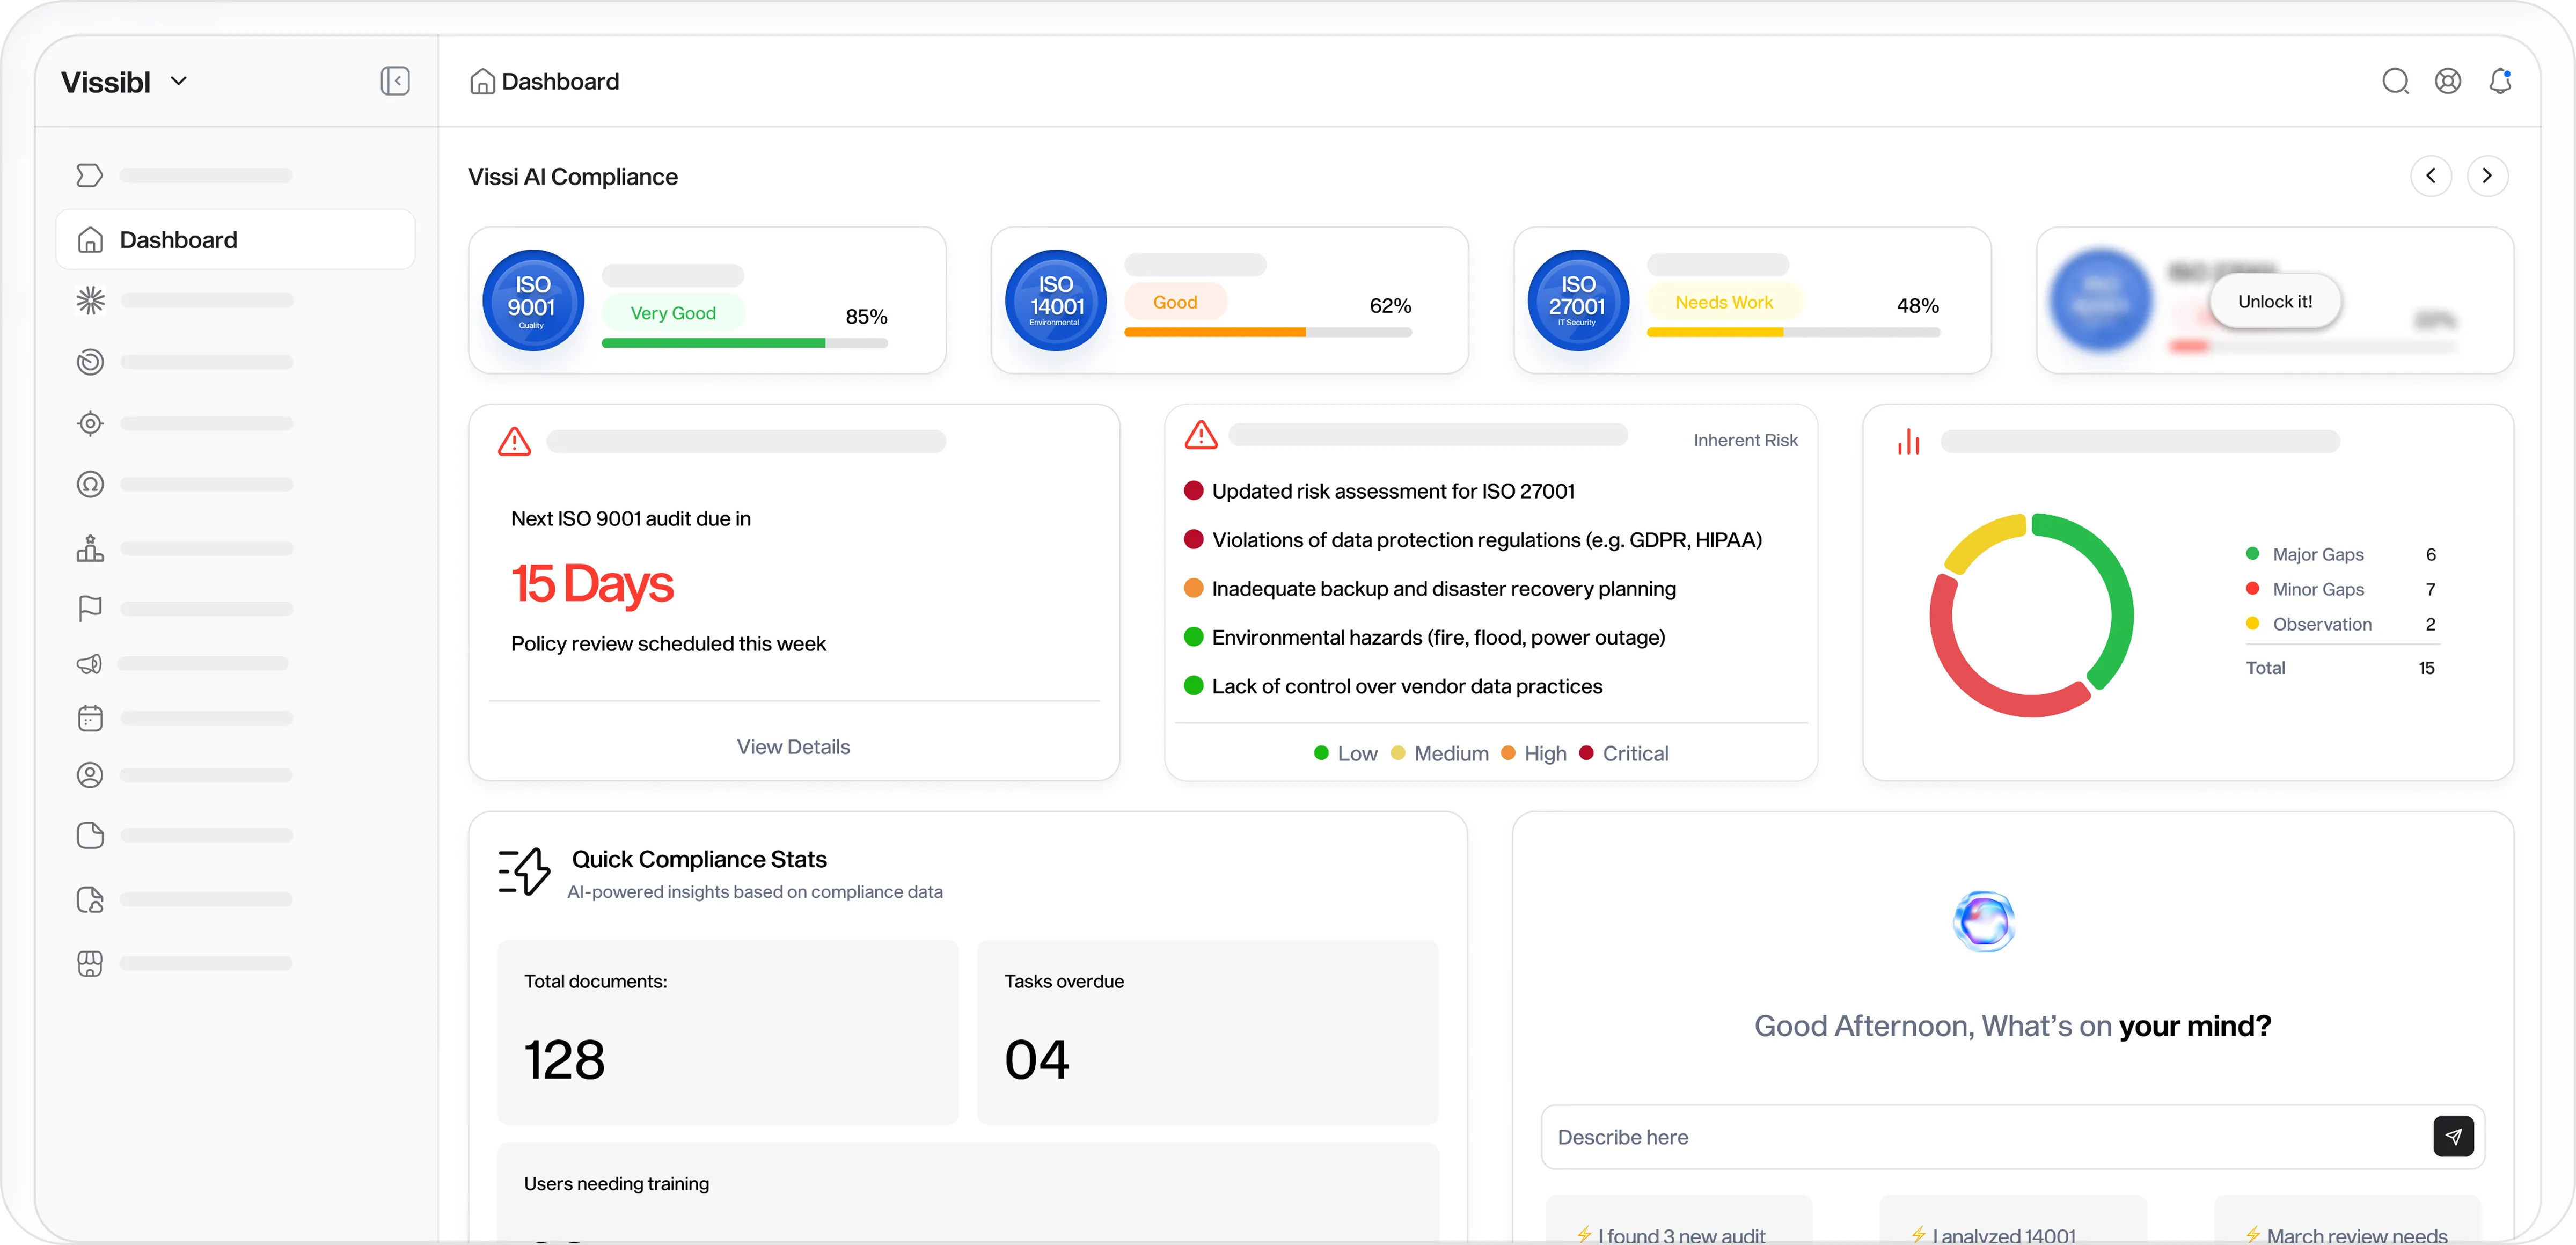The image size is (2576, 1245).
Task: Expand the Vissibl workspace dropdown
Action: [x=179, y=81]
